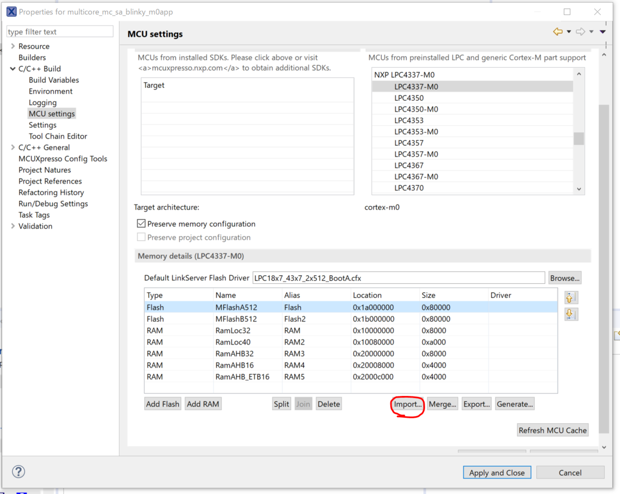
Task: Select the RamAHB_ETB16 memory row
Action: (x=351, y=377)
